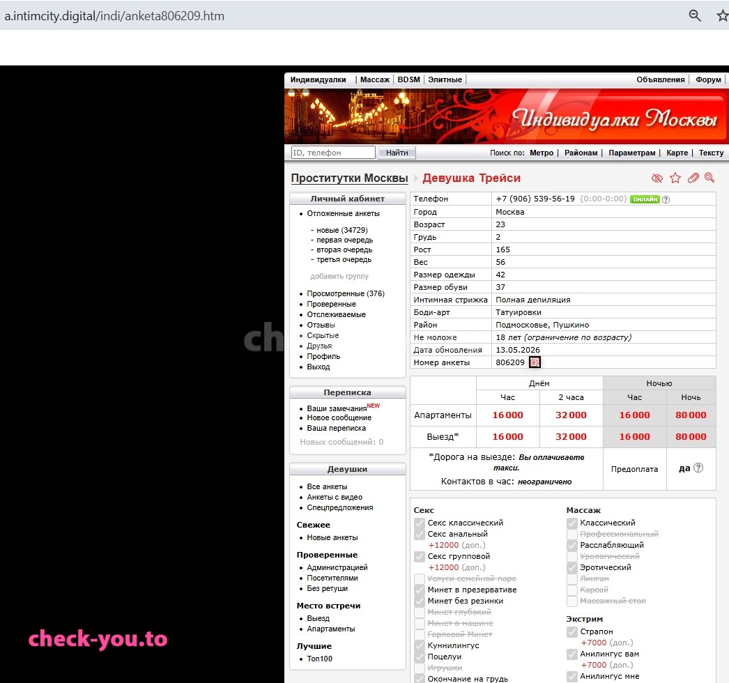Open the Форум top navigation item

click(708, 79)
